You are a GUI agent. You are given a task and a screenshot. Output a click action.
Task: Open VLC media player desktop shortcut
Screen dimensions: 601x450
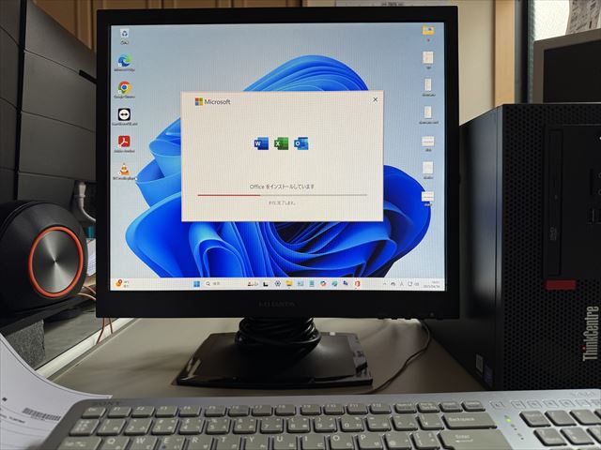coord(124,170)
